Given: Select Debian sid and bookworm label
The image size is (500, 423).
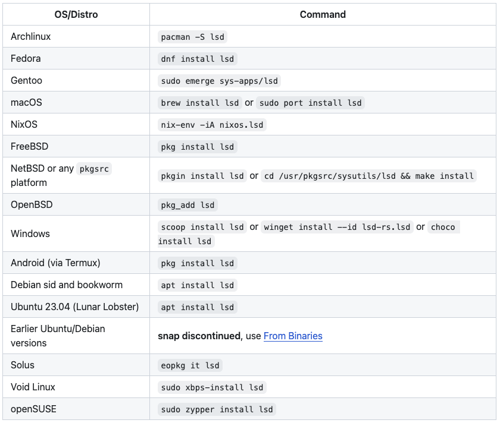Looking at the screenshot, I should click(67, 285).
